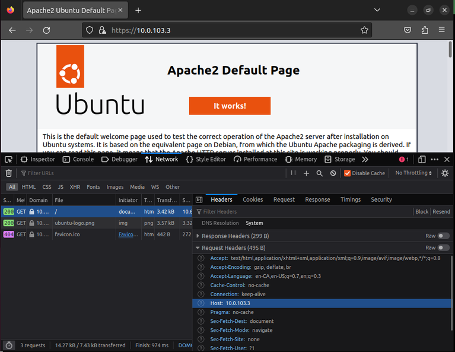Viewport: 455px width, 352px height.
Task: Uncheck the Disable Cache checkbox
Action: coord(348,173)
